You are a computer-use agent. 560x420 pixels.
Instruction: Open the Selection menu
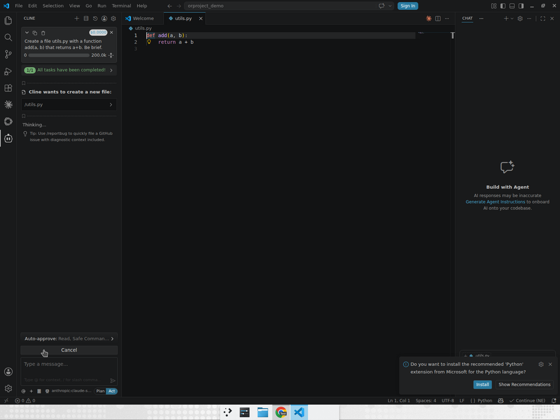coord(53,5)
